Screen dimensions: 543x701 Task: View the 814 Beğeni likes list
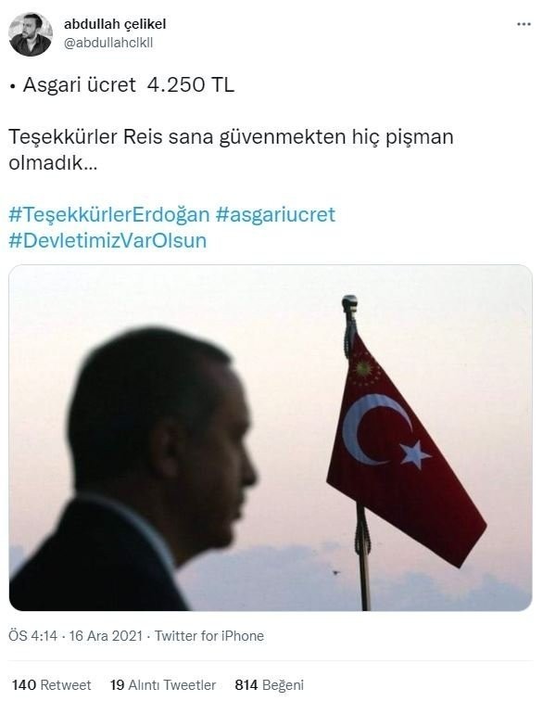click(x=270, y=685)
